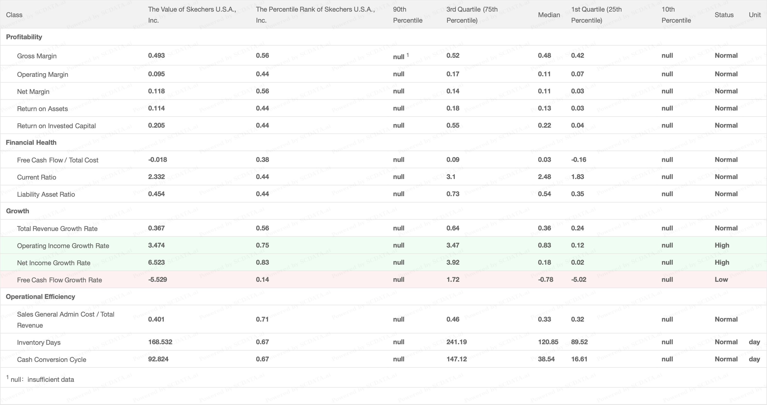This screenshot has height=405, width=767.
Task: Select the Return on Assets label
Action: click(x=42, y=109)
